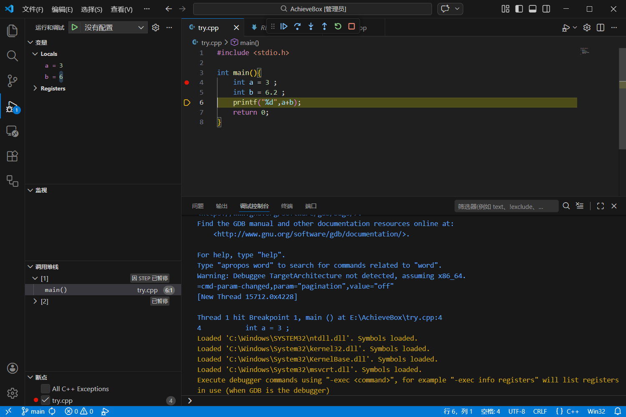The image size is (626, 417).
Task: Change line endings via CRLF status item
Action: [540, 412]
